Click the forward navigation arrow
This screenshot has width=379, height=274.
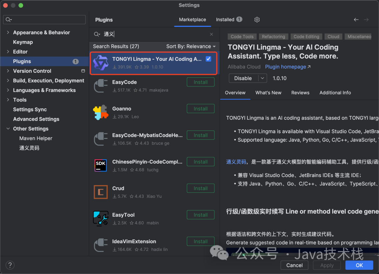[x=366, y=20]
